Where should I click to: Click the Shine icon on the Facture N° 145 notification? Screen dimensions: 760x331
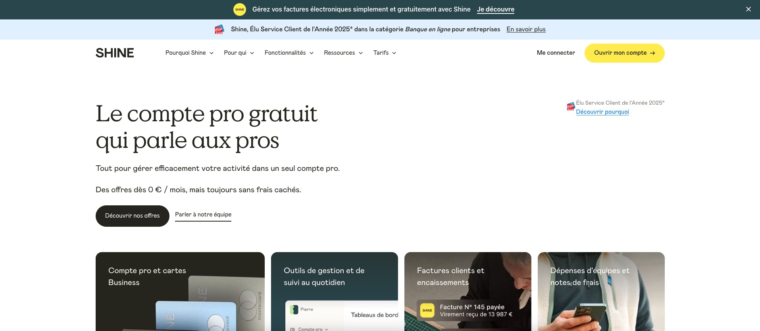coord(427,310)
